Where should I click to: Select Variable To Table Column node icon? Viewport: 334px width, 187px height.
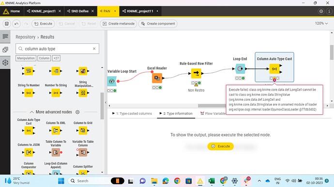pyautogui.click(x=83, y=152)
